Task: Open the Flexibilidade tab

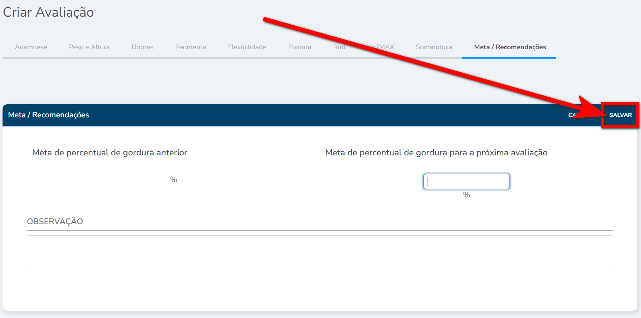Action: (247, 47)
